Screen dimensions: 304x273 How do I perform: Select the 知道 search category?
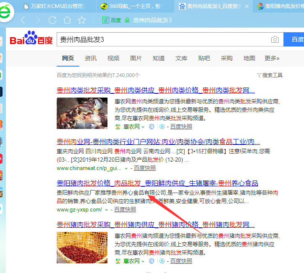click(159, 58)
